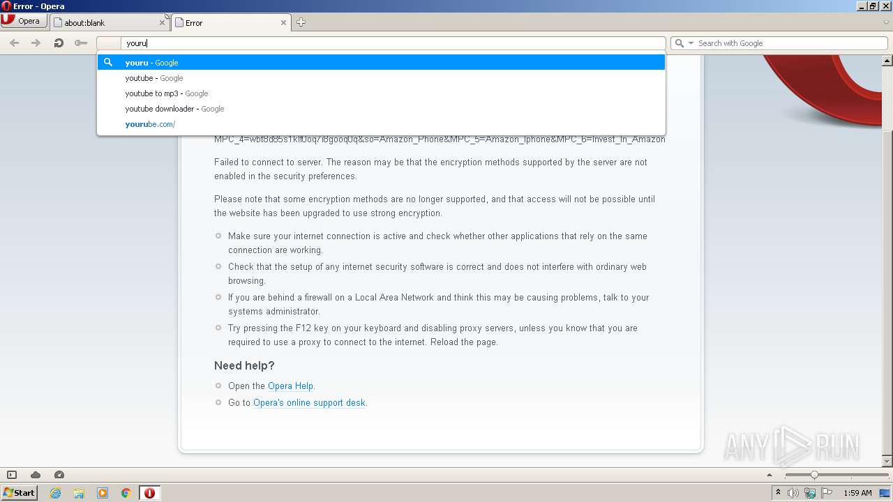The image size is (893, 502).
Task: Click the page vertical scrollbar down arrow
Action: click(x=887, y=462)
